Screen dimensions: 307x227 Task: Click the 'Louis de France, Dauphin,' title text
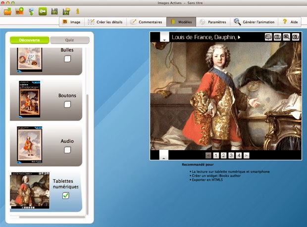point(204,37)
